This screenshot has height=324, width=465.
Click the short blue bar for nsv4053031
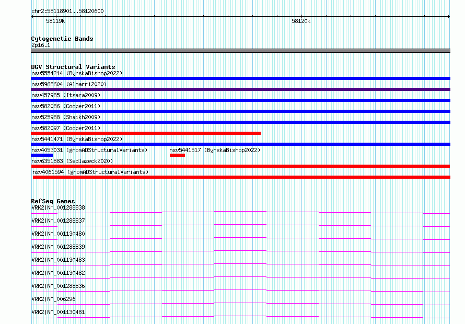pyautogui.click(x=42, y=155)
